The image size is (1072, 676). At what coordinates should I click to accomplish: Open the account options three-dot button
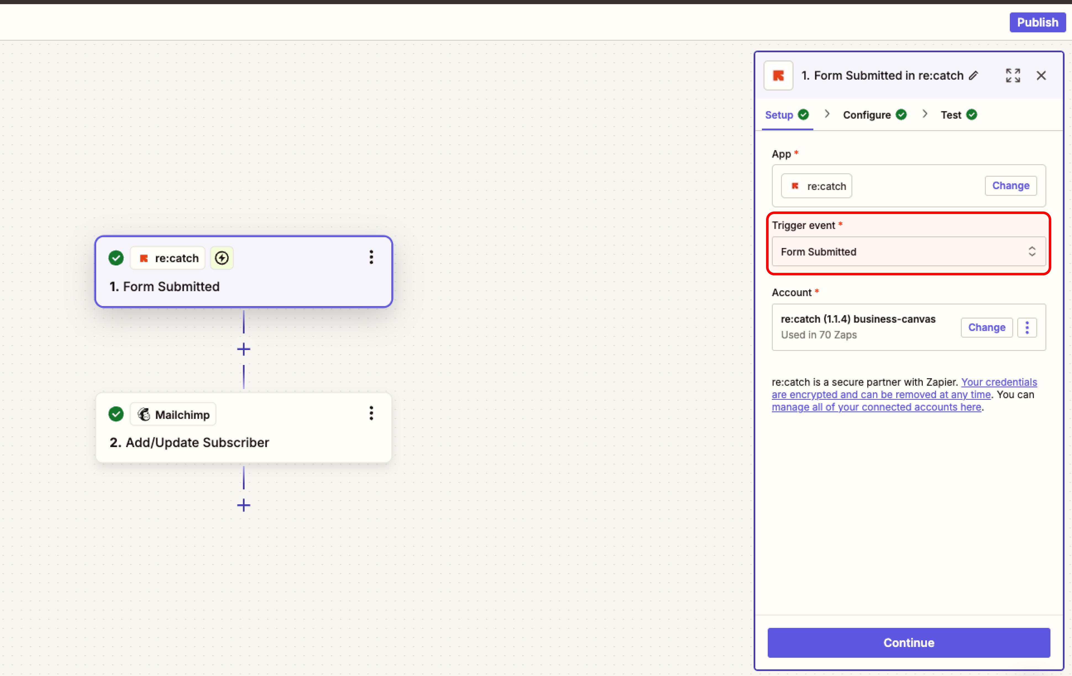pos(1027,328)
